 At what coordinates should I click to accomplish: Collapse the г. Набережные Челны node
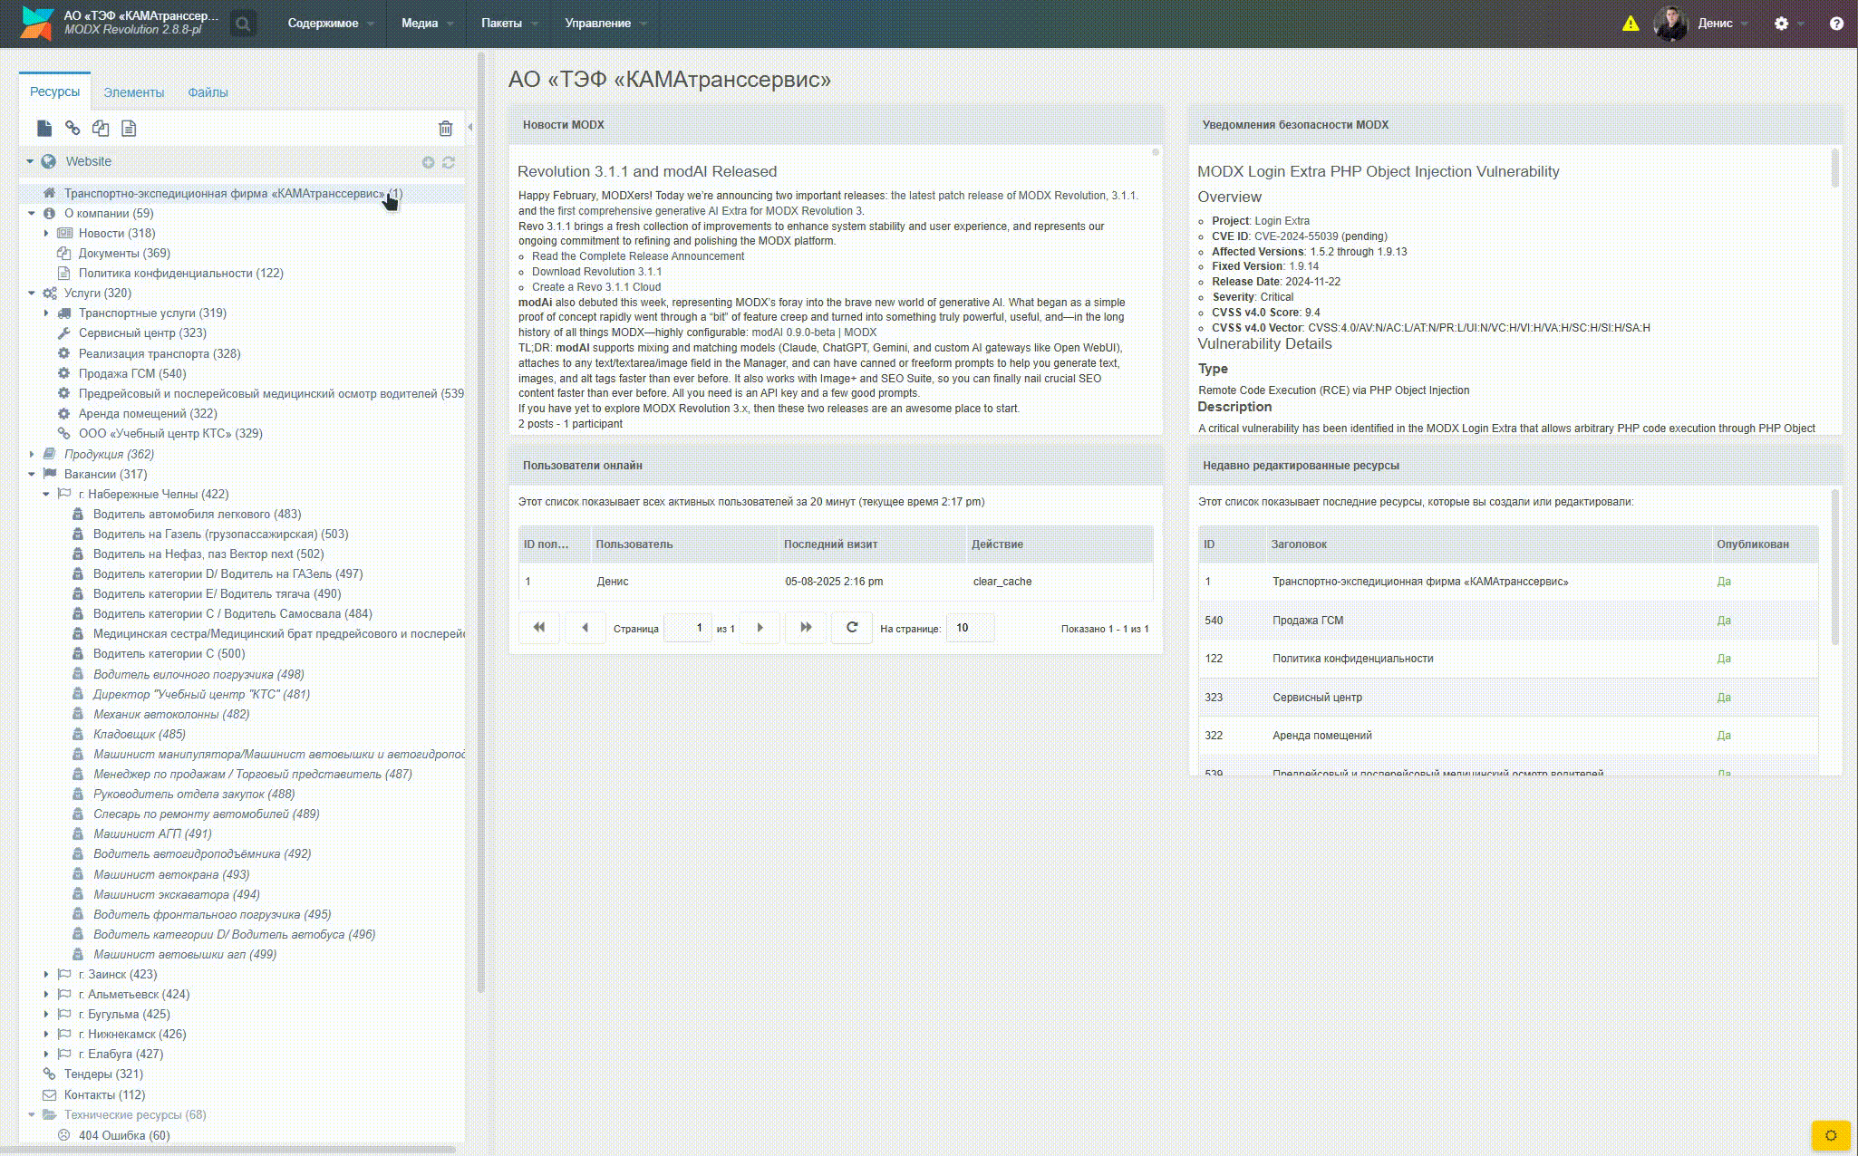46,494
